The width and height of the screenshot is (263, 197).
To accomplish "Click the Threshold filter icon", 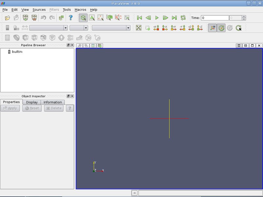I will click(43, 38).
